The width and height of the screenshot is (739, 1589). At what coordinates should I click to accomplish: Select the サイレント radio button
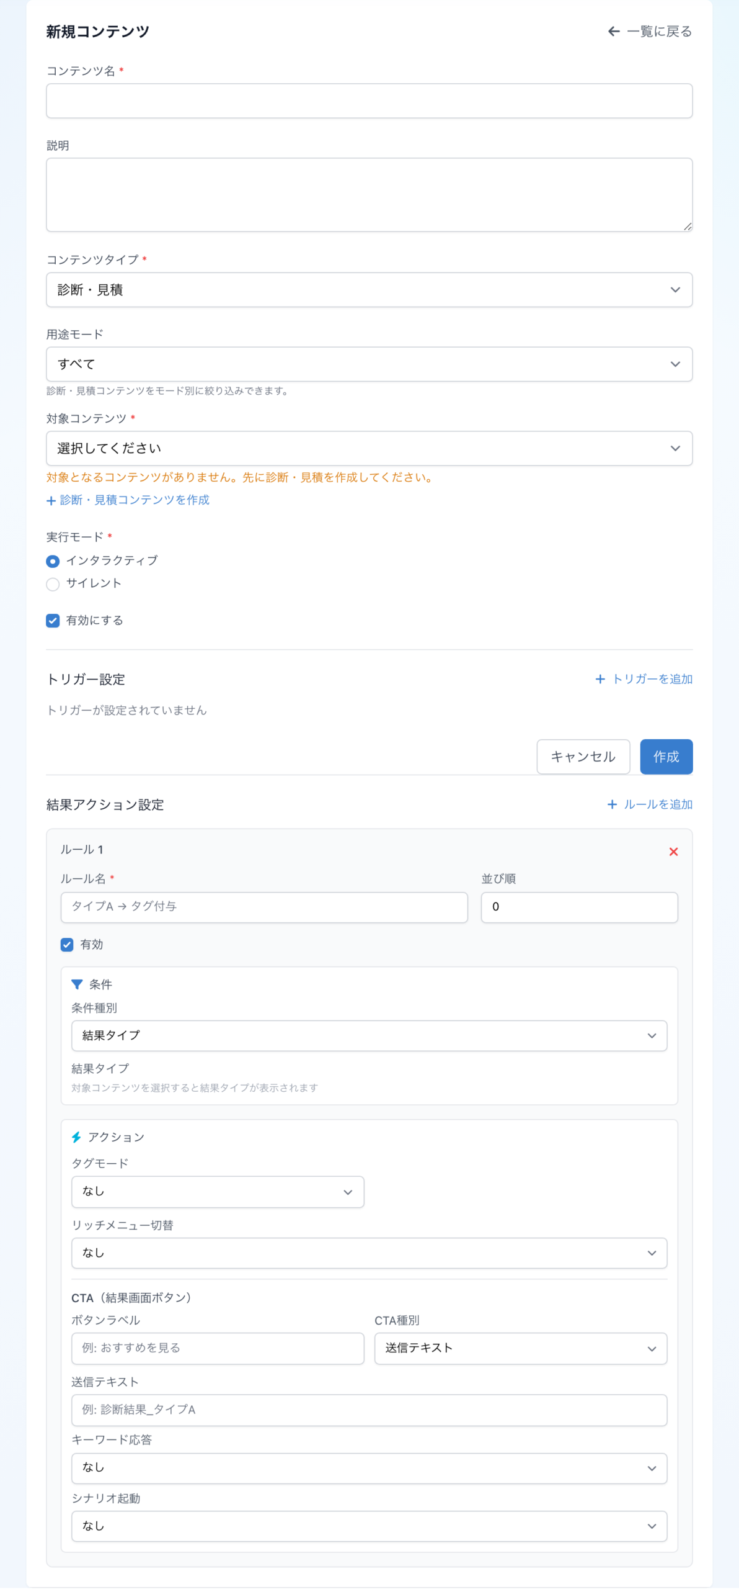[x=53, y=584]
